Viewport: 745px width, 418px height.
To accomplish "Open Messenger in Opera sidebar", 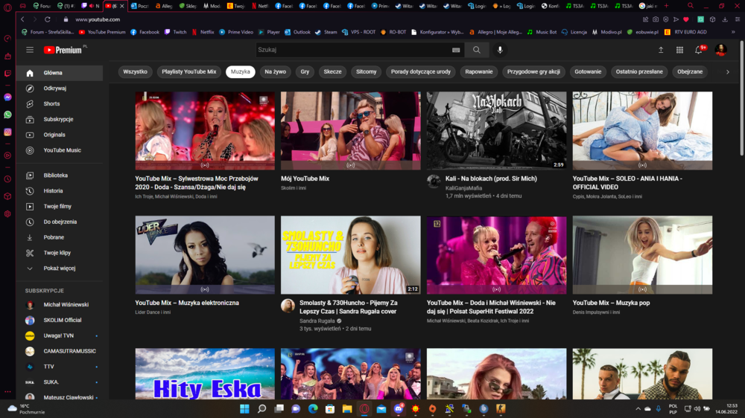I will (x=7, y=97).
